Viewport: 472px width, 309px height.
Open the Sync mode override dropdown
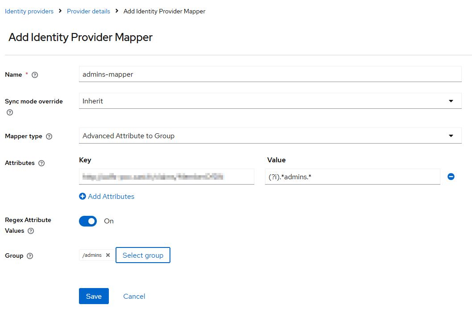[x=270, y=101]
